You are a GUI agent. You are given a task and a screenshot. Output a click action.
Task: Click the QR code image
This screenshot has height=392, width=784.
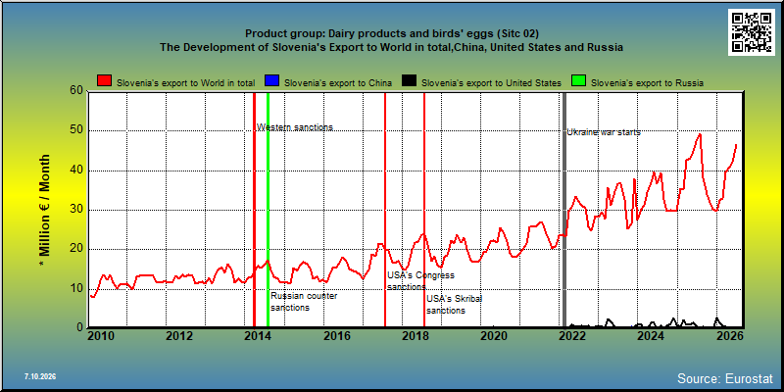[753, 32]
